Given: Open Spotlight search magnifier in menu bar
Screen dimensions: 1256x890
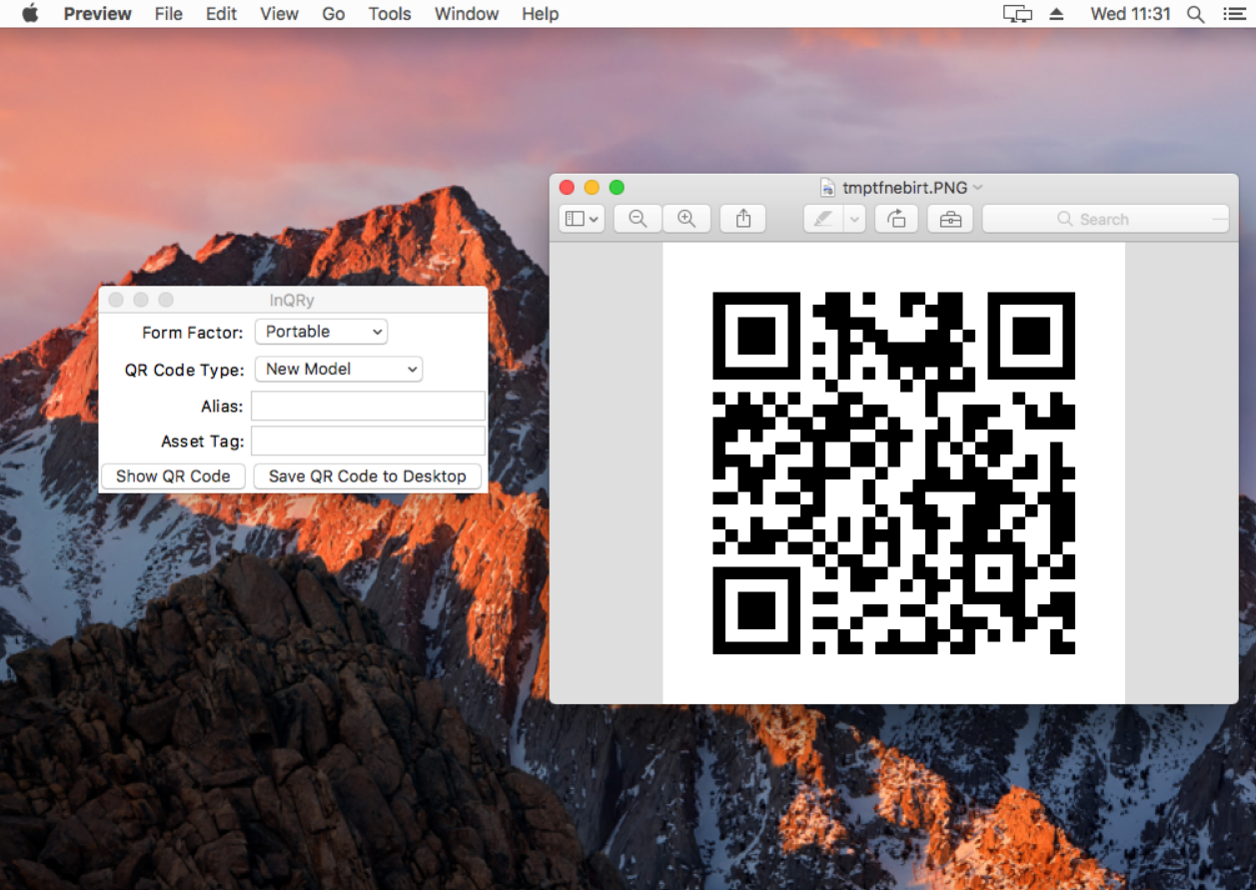Looking at the screenshot, I should (x=1195, y=14).
